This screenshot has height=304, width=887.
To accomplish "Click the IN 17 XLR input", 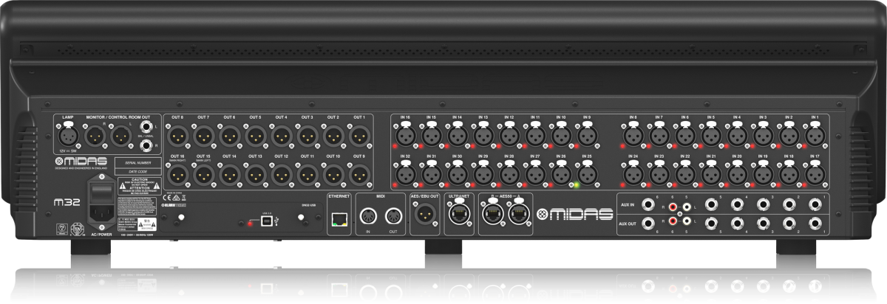I will (814, 174).
